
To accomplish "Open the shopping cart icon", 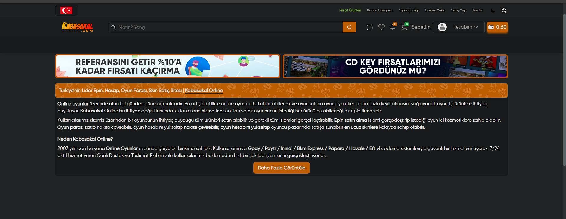I will [404, 27].
